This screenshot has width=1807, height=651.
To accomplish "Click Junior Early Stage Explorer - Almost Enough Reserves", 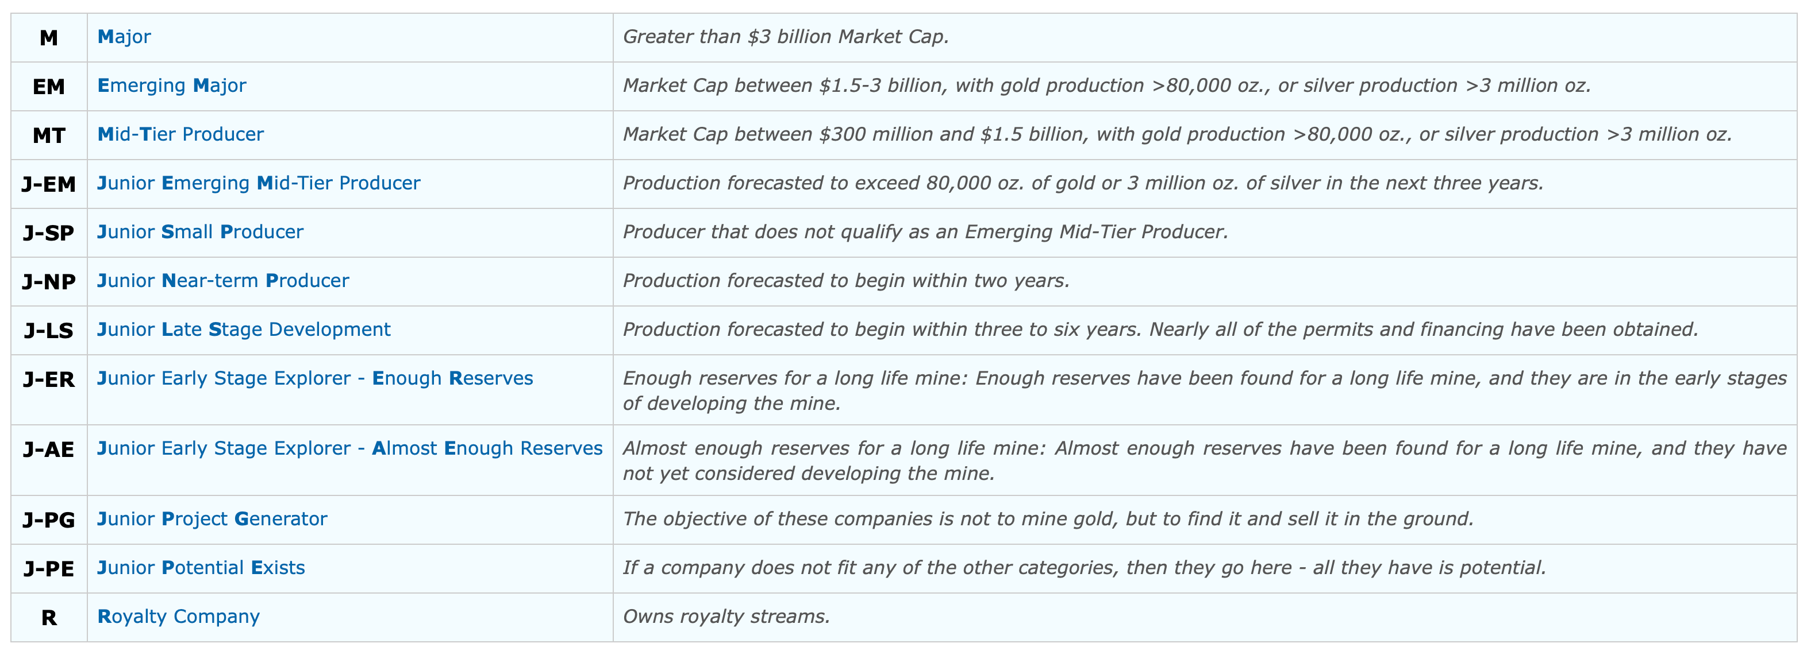I will click(349, 448).
